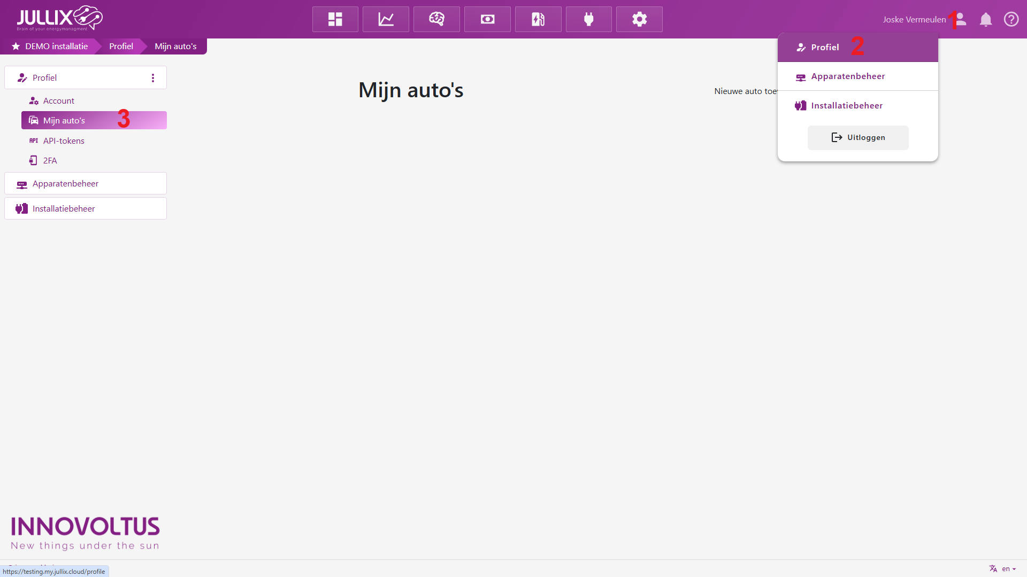The height and width of the screenshot is (577, 1027).
Task: Choose Installatiebeheer in user dropdown menu
Action: coord(847,106)
